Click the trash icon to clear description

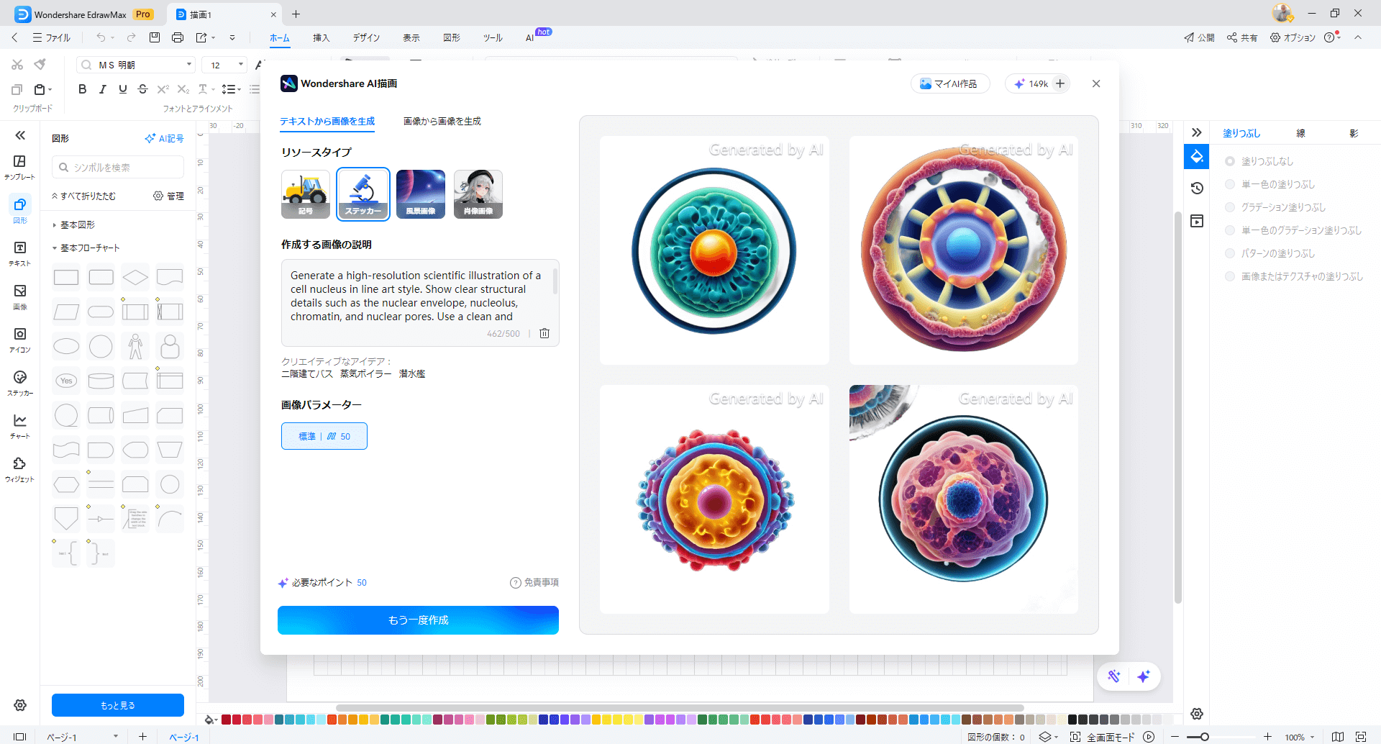coord(544,333)
